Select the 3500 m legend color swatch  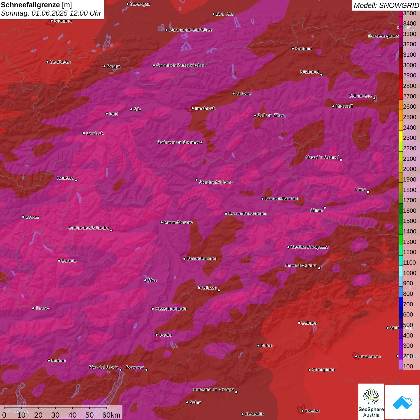coord(401,13)
